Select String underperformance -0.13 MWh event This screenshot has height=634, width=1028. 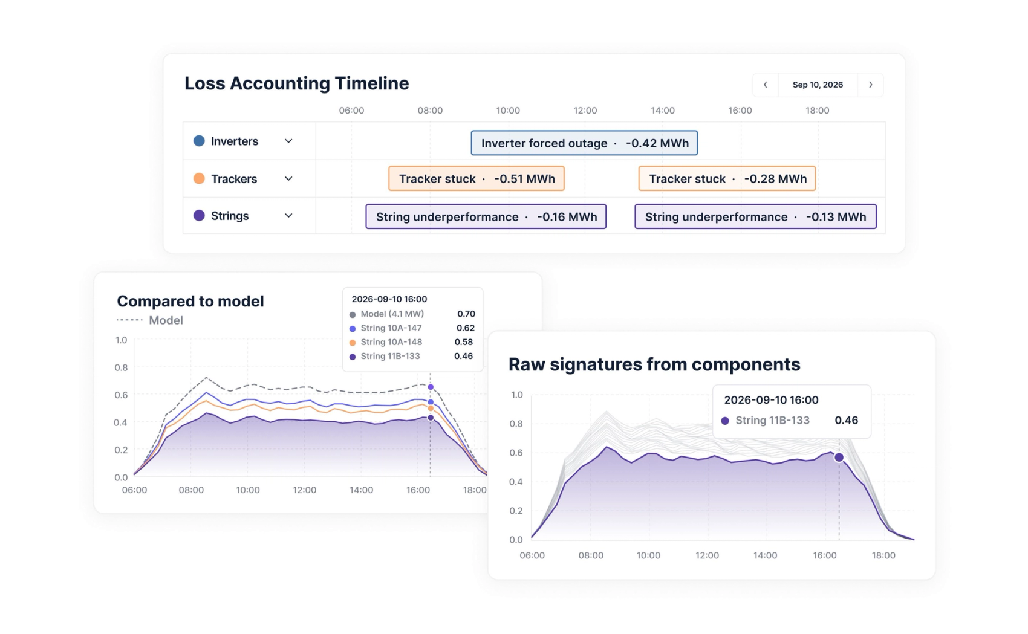[x=755, y=217]
